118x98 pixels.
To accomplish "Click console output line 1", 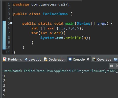I will pos(4,76).
